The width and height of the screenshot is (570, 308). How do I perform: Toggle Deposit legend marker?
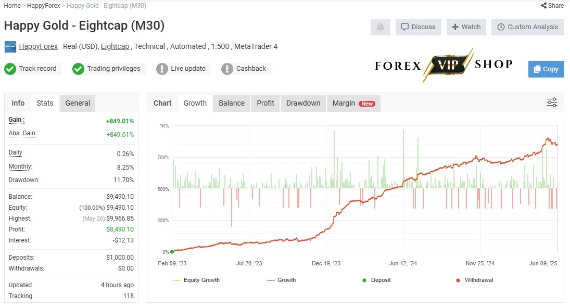tap(376, 280)
